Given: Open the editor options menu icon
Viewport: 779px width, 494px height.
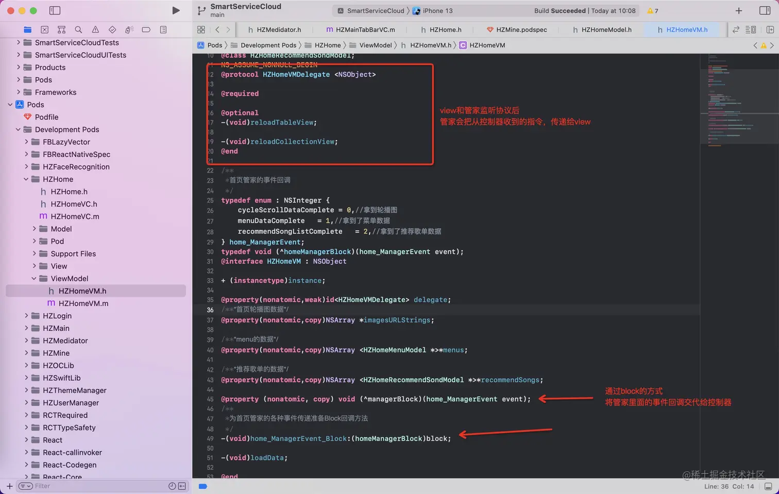Looking at the screenshot, I should [751, 30].
